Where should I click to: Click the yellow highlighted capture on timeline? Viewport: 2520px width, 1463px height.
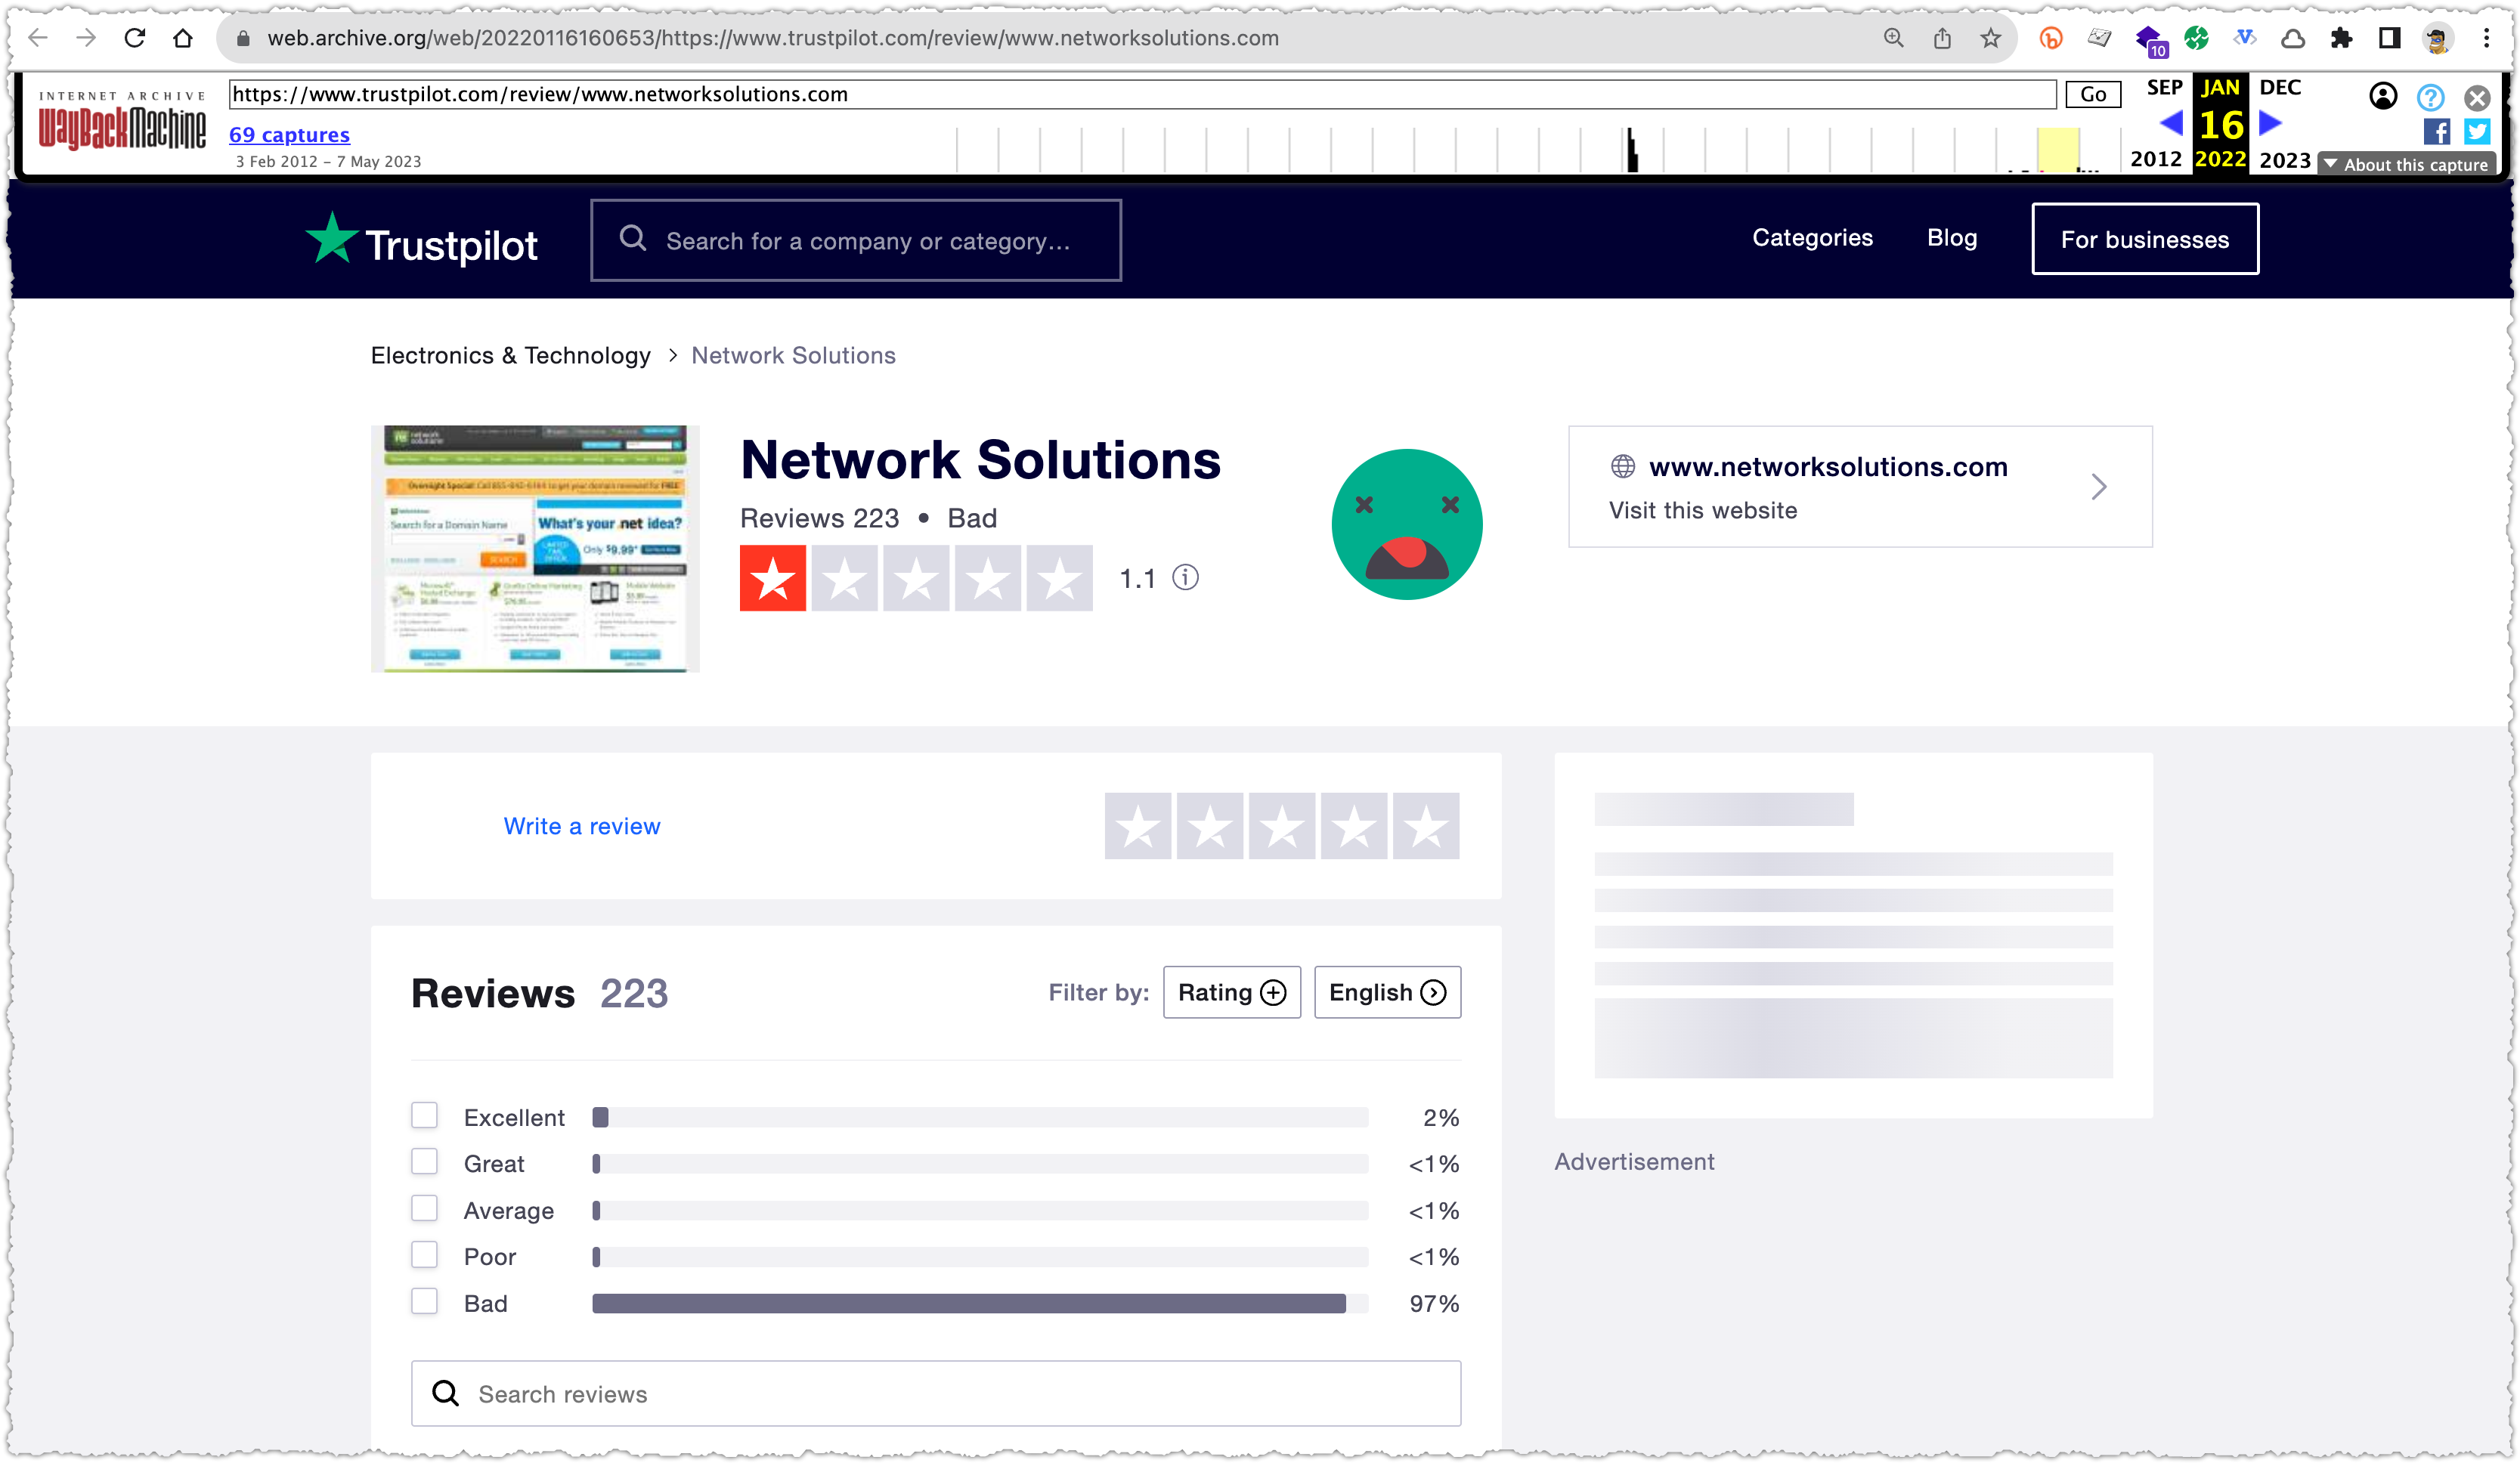click(2058, 149)
